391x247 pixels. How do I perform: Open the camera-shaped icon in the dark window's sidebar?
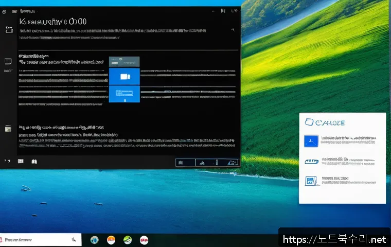click(x=9, y=30)
